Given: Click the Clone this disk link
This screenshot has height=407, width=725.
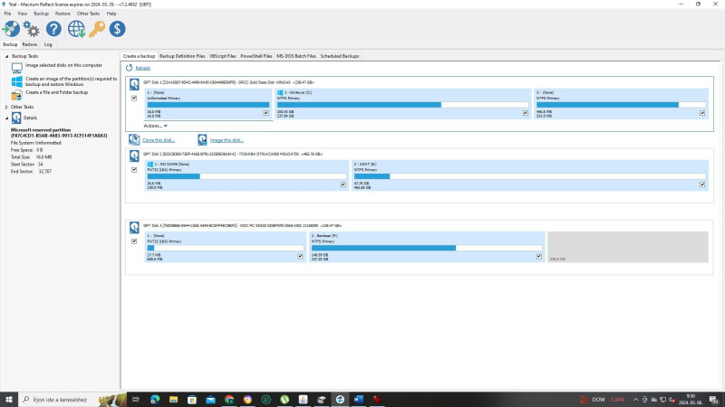Looking at the screenshot, I should click(x=159, y=140).
